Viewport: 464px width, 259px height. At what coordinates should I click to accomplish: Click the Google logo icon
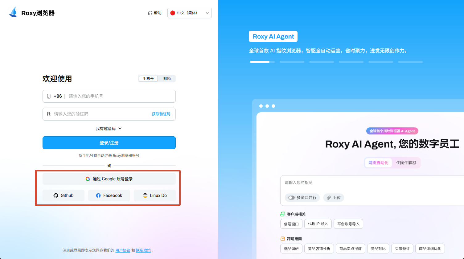[88, 179]
